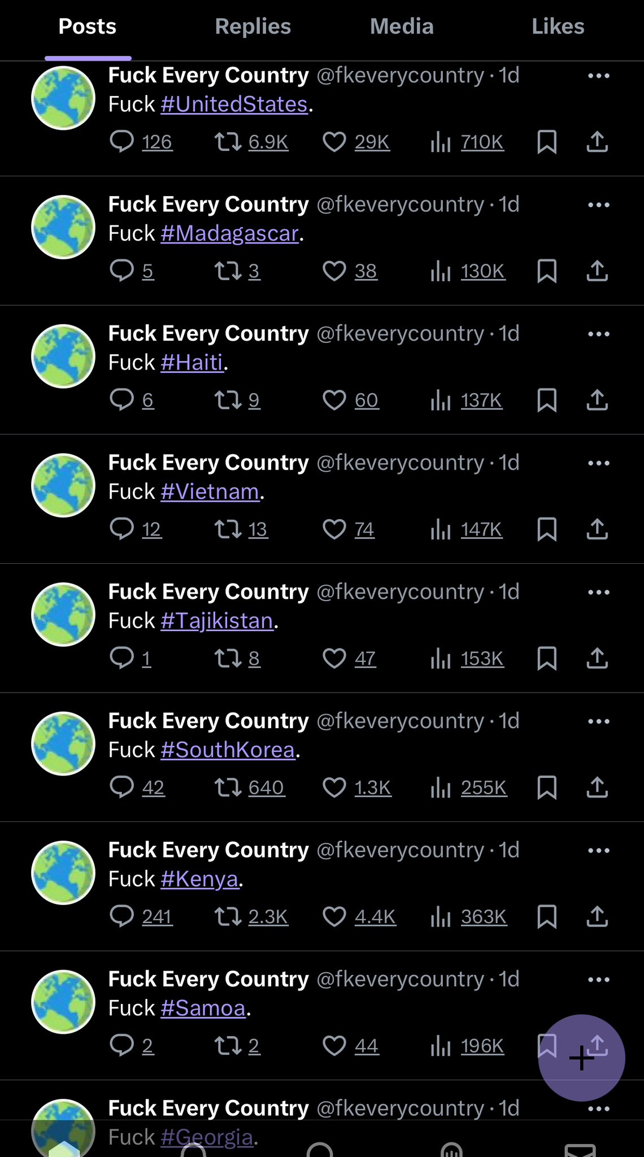The height and width of the screenshot is (1157, 644).
Task: Open more options for #Kenya post
Action: 598,850
